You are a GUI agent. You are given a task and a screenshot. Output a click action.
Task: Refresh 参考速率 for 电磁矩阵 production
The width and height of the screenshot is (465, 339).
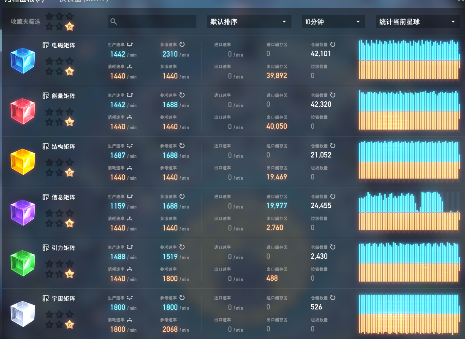tap(182, 44)
